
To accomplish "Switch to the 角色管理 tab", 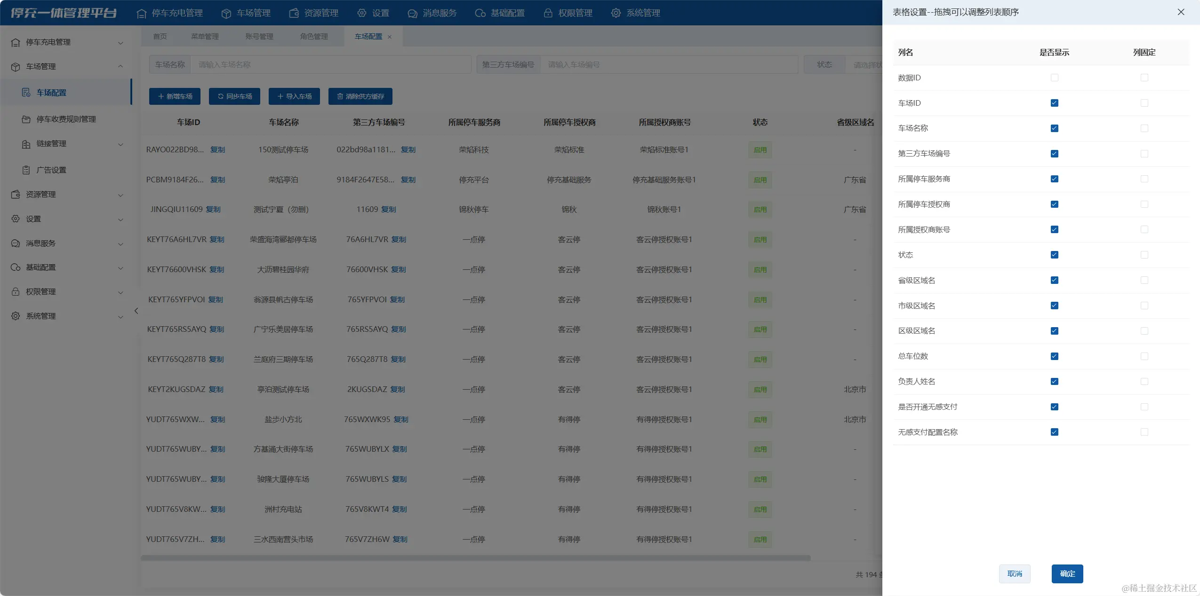I will pos(314,36).
